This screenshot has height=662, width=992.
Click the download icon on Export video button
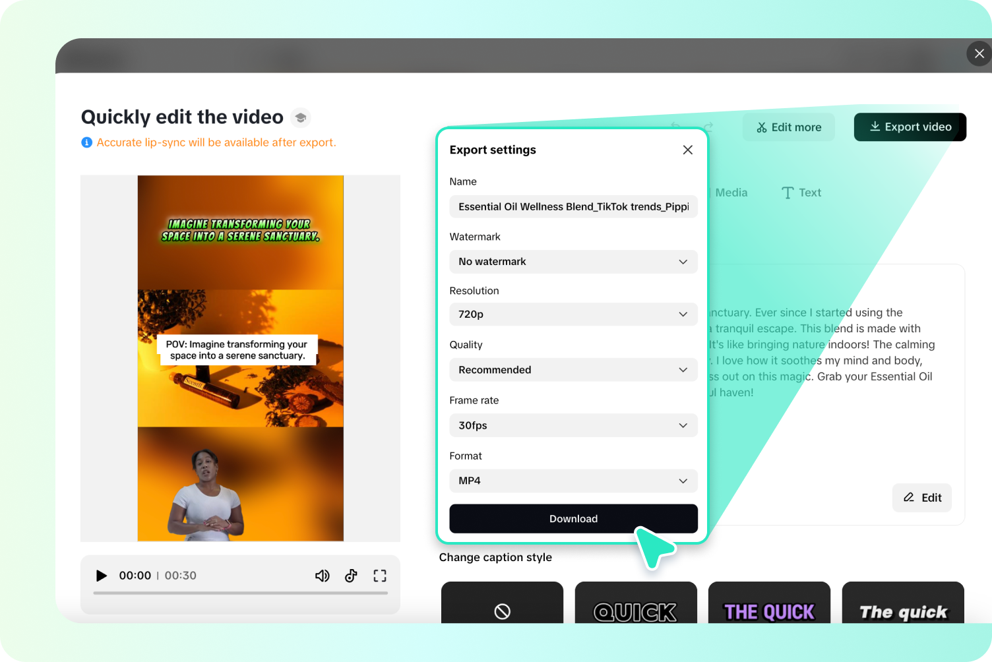coord(876,127)
